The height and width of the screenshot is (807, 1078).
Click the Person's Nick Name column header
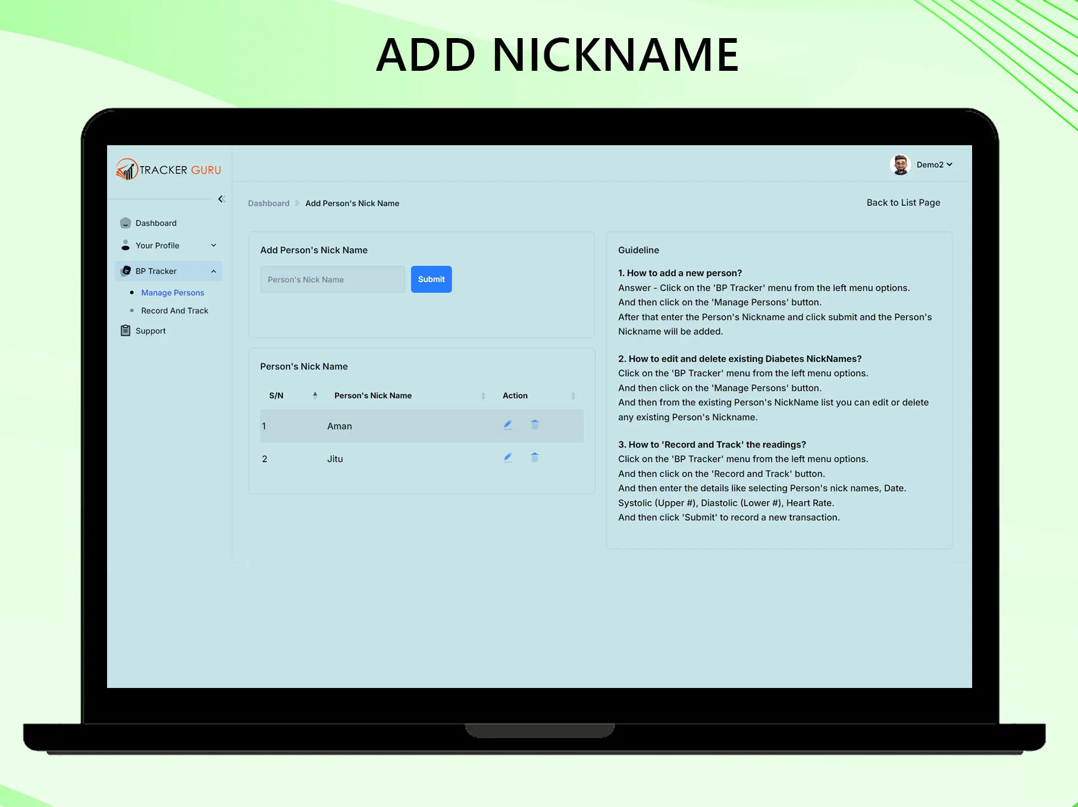373,396
